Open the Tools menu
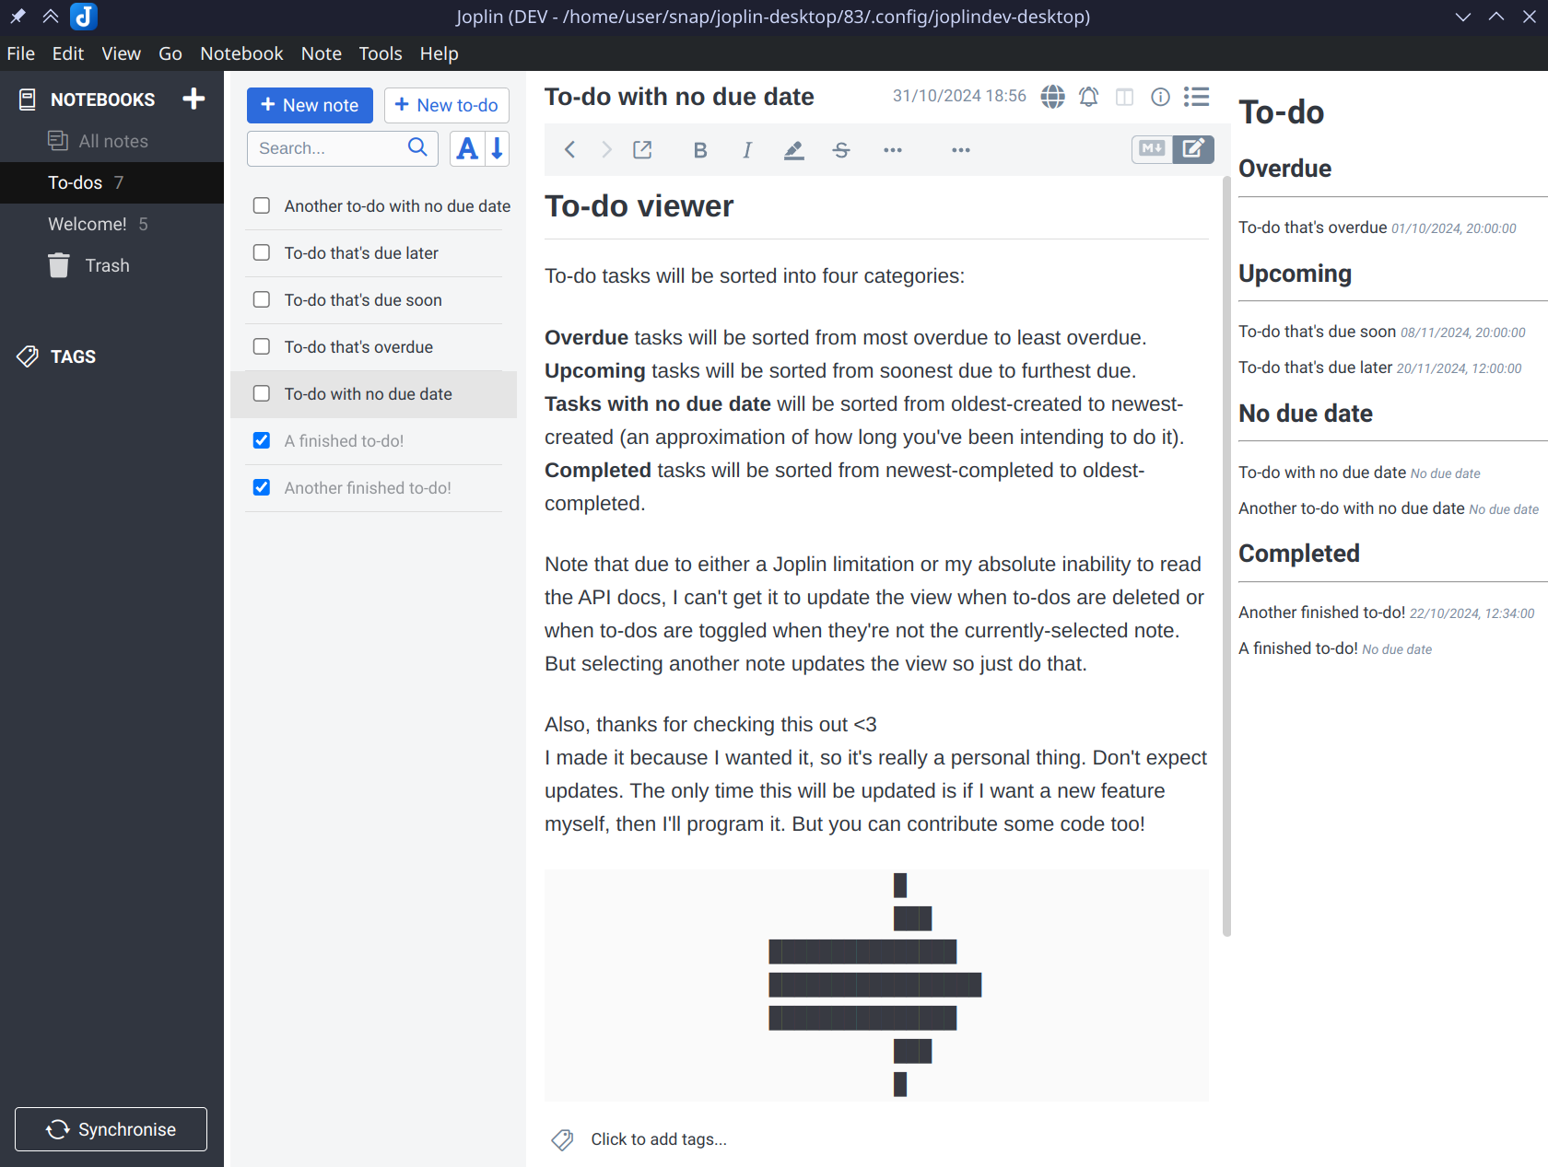The image size is (1548, 1167). (380, 53)
